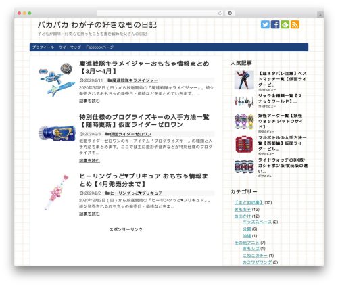Click the browser address bar
Viewport: 338px width, 286px height.
pos(158,13)
